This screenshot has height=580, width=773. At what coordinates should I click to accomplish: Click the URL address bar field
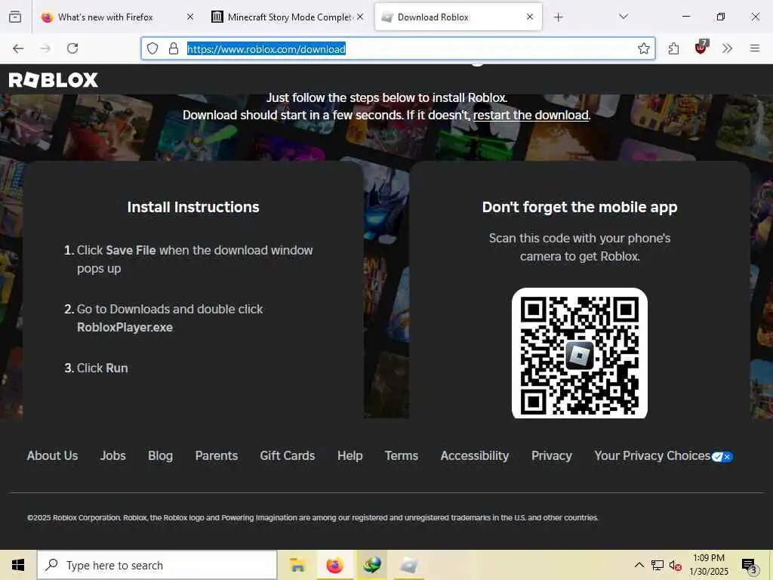[x=399, y=48]
